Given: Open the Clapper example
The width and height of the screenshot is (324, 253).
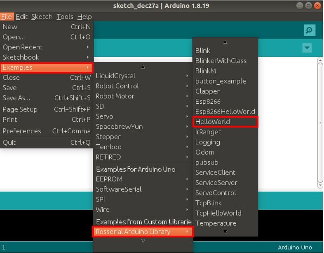Looking at the screenshot, I should [x=225, y=91].
